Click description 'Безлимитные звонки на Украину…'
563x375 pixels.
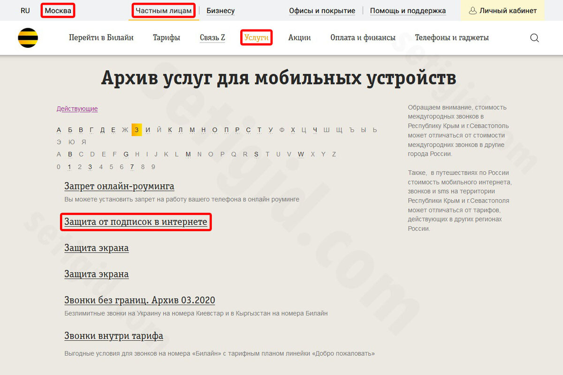coord(196,313)
